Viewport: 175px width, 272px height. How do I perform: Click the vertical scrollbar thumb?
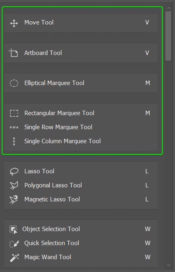coord(168,36)
